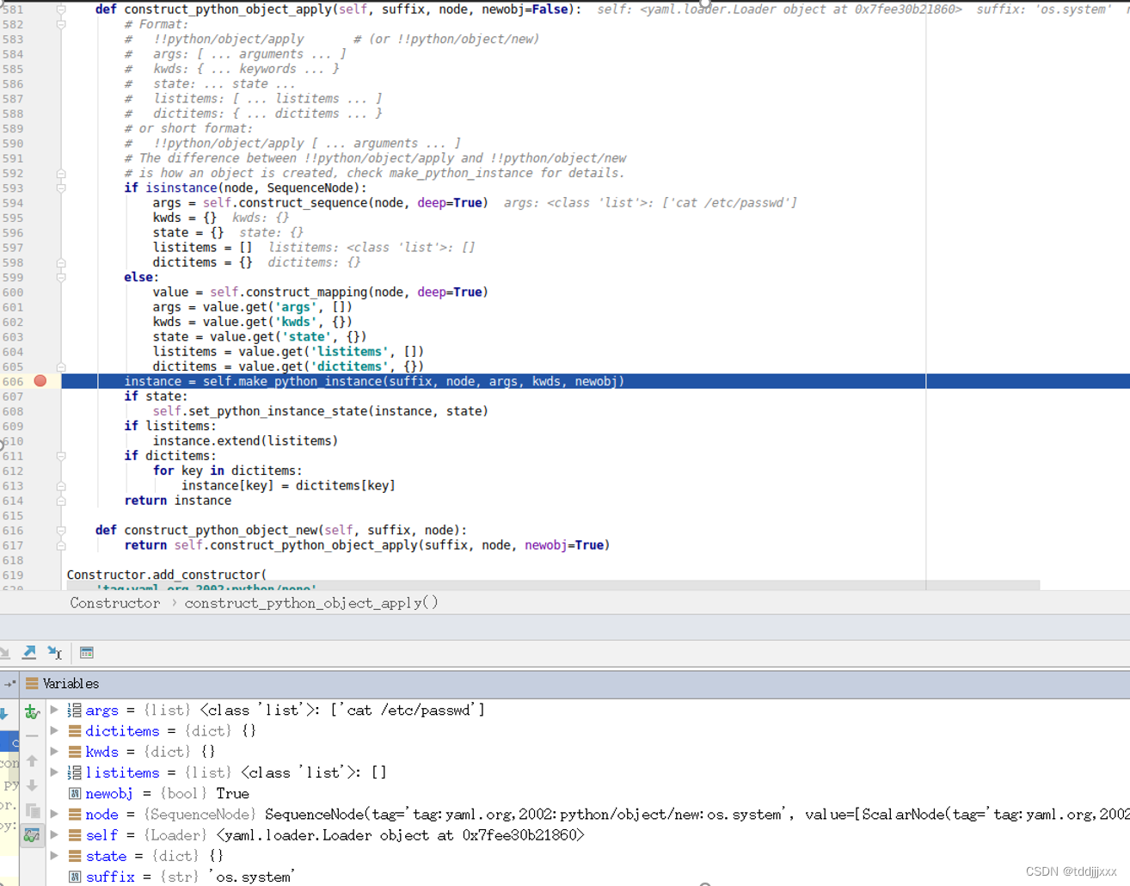Click the newobj variable name
The width and height of the screenshot is (1130, 886).
109,793
